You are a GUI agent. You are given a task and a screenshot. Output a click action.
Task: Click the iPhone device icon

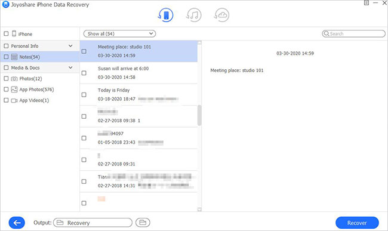point(14,33)
